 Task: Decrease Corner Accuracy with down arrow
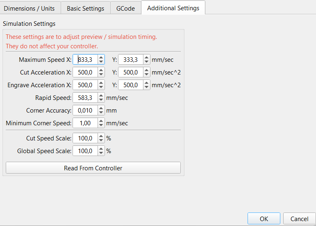pos(101,113)
